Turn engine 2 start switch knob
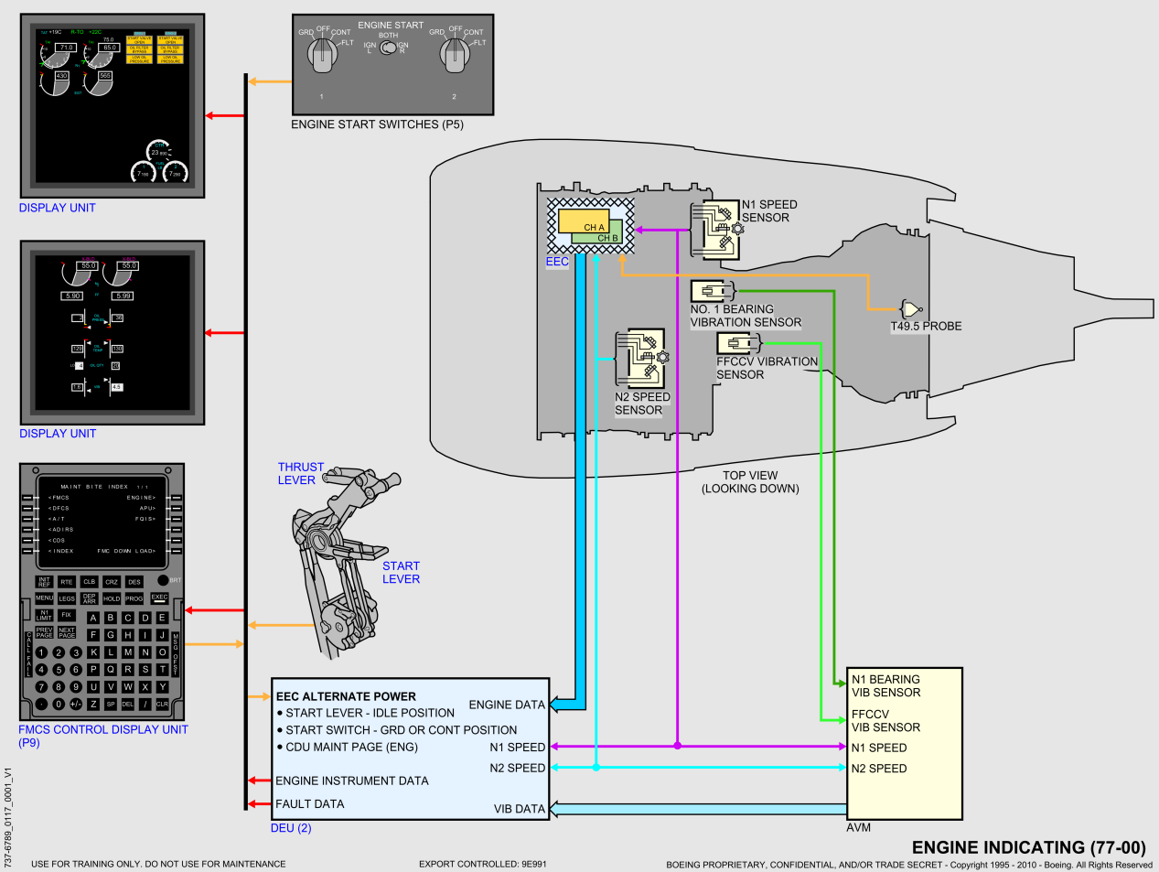Screen dimensions: 1159x872 (x=454, y=53)
